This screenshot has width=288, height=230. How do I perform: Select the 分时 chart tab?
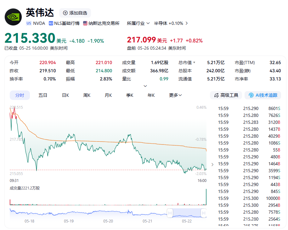(20, 95)
